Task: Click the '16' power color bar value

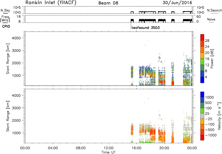Action: tap(207, 59)
